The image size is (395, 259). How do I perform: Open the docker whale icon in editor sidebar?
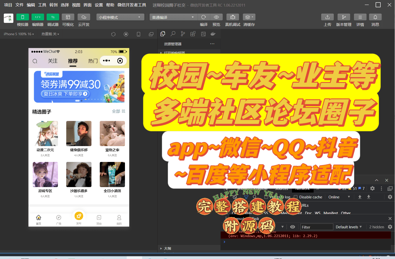pyautogui.click(x=213, y=34)
